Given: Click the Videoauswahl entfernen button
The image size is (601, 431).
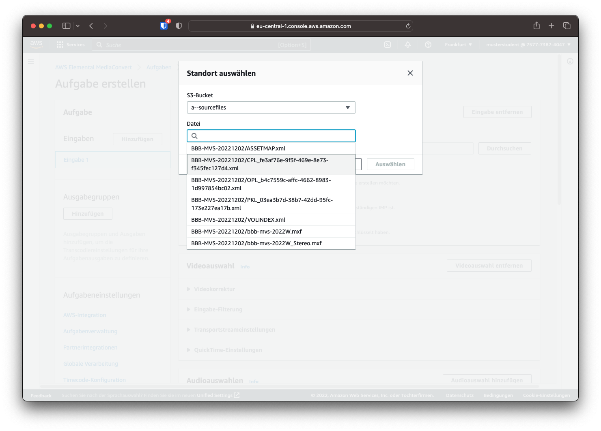Looking at the screenshot, I should click(489, 266).
